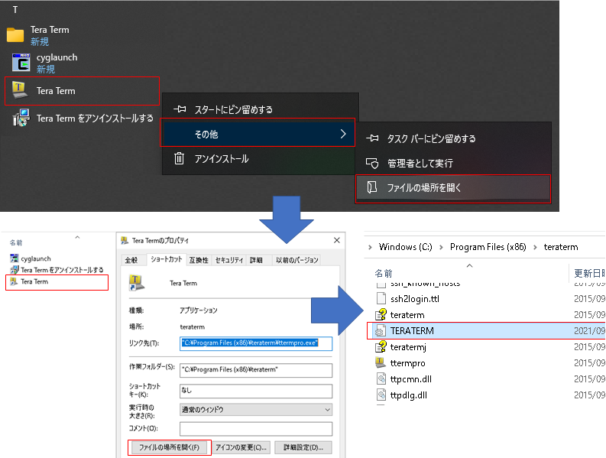Click the ttpcmn.dll file icon
The image size is (606, 458).
click(x=381, y=378)
